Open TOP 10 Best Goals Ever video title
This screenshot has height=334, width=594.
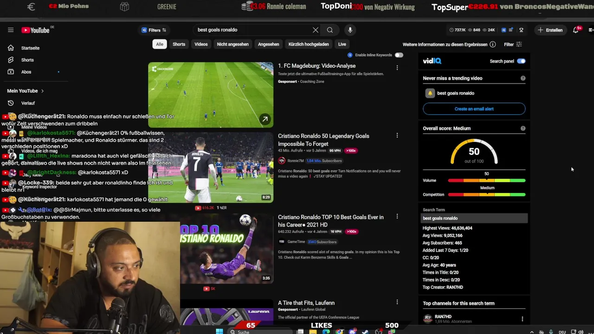[331, 221]
